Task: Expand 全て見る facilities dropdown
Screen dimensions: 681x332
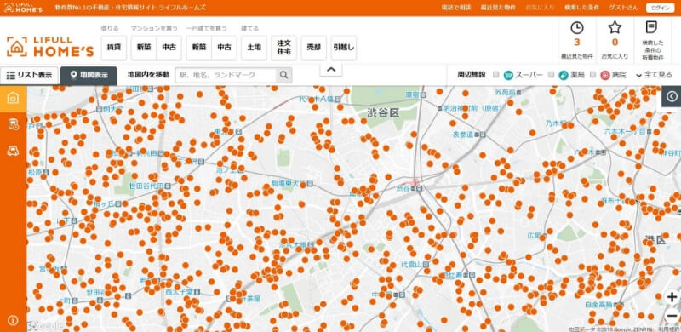Action: [654, 75]
